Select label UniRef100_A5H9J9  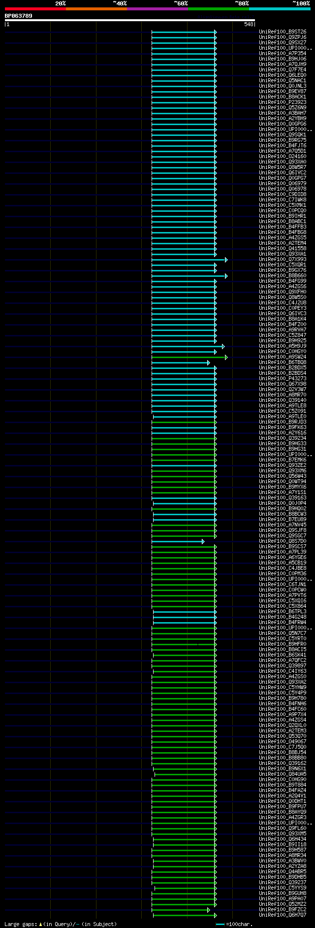[283, 346]
